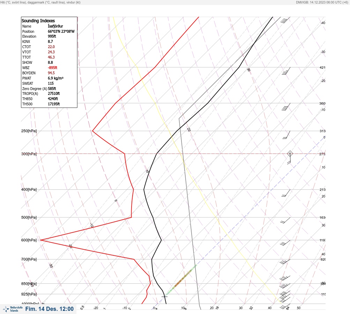Click WBZ value '-895ft'
This screenshot has width=350, height=314.
tap(52, 68)
